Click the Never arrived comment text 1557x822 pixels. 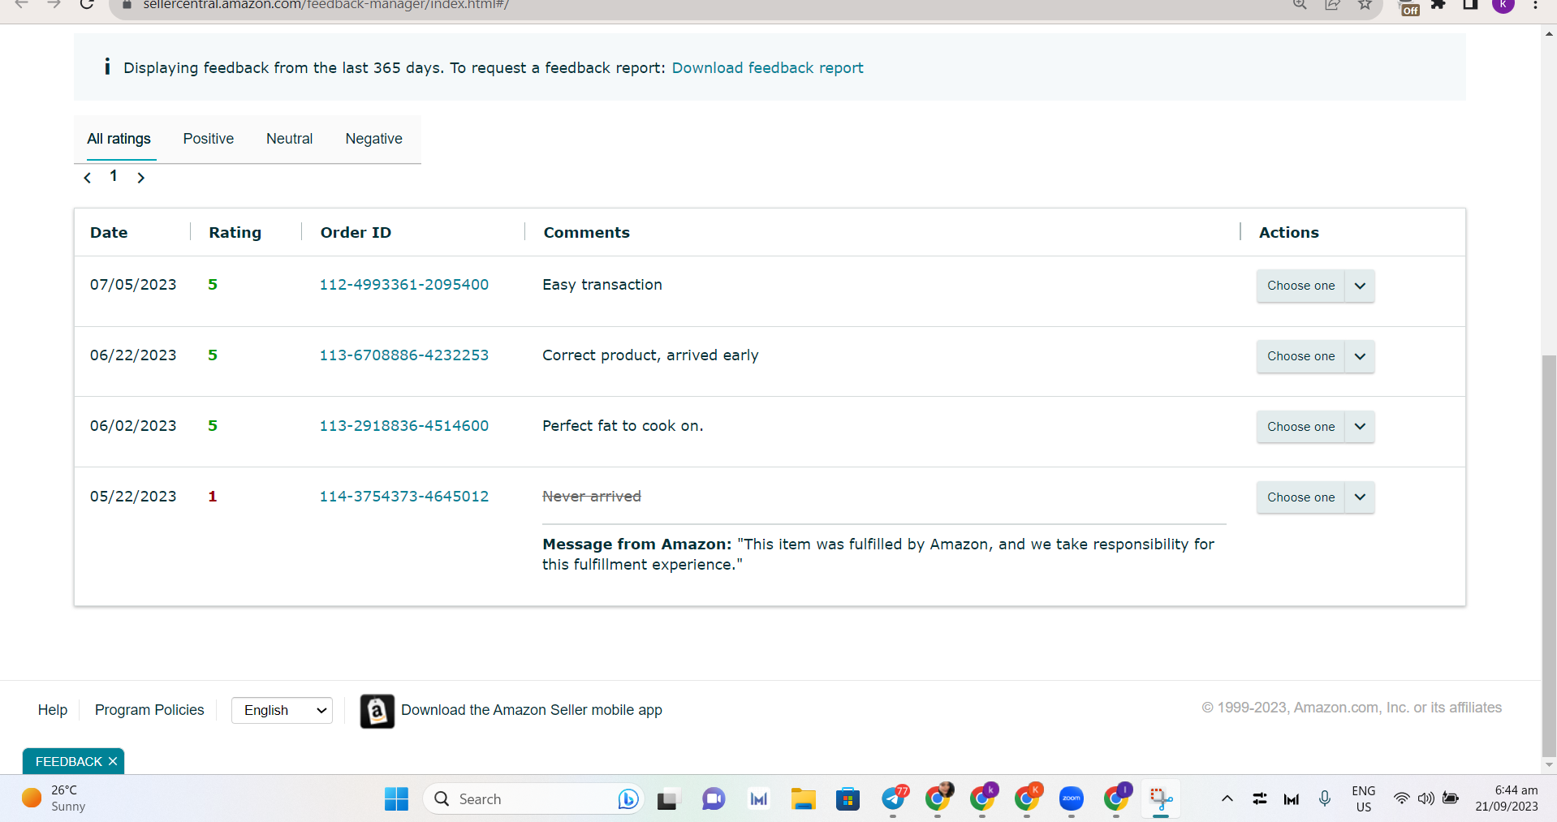tap(592, 497)
